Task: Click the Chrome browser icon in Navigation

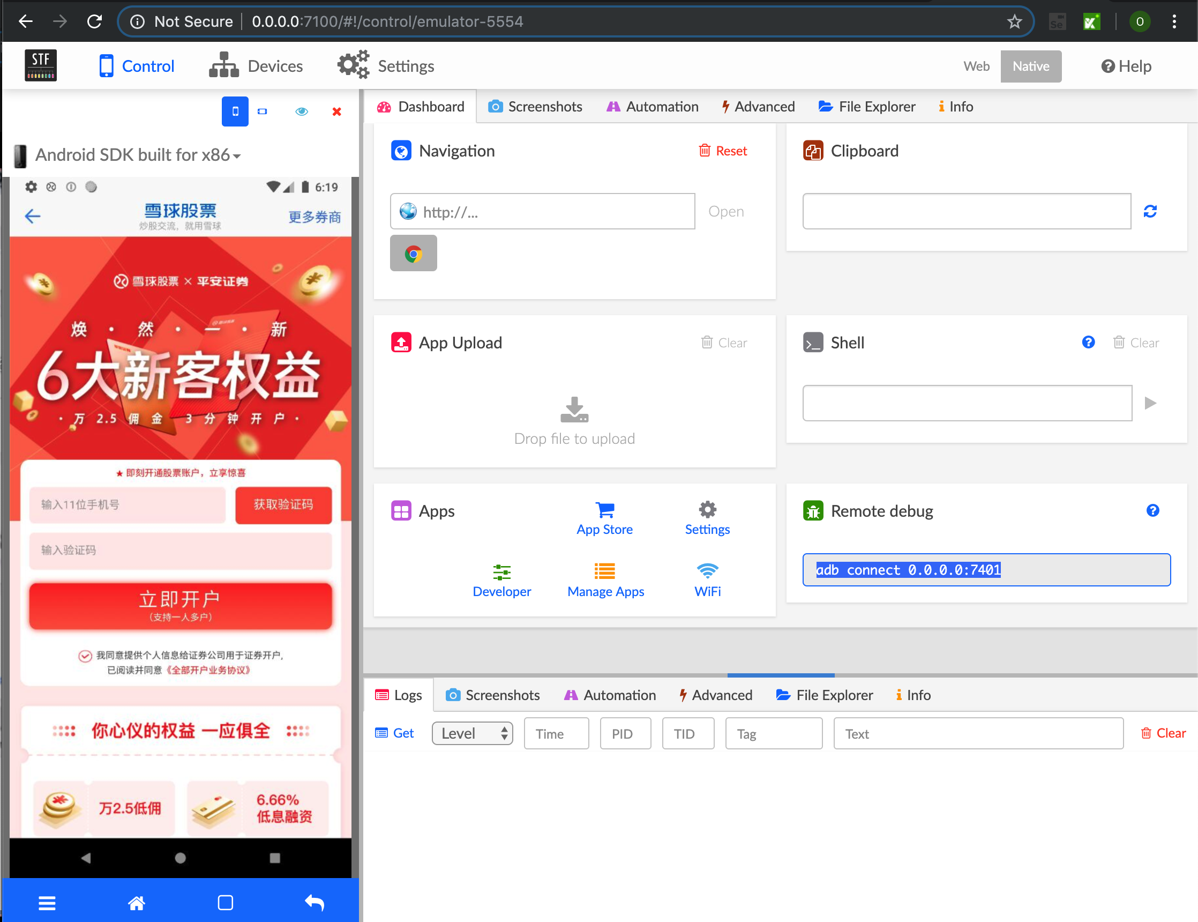Action: (x=413, y=254)
